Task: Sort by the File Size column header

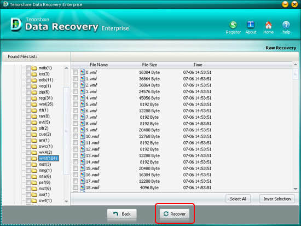Action: (x=149, y=65)
